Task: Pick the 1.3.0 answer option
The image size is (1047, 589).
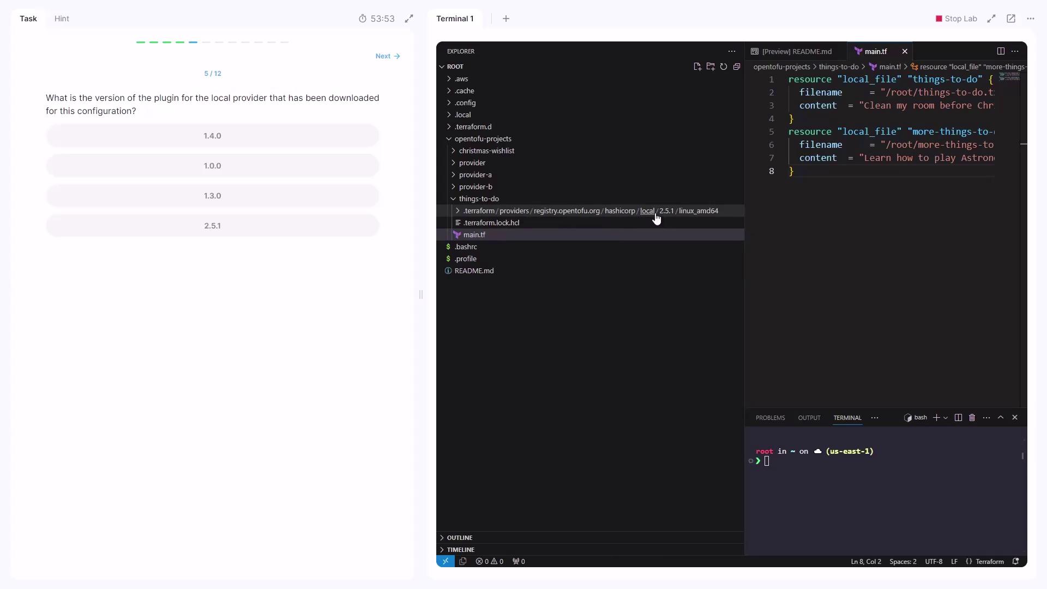Action: coord(212,196)
